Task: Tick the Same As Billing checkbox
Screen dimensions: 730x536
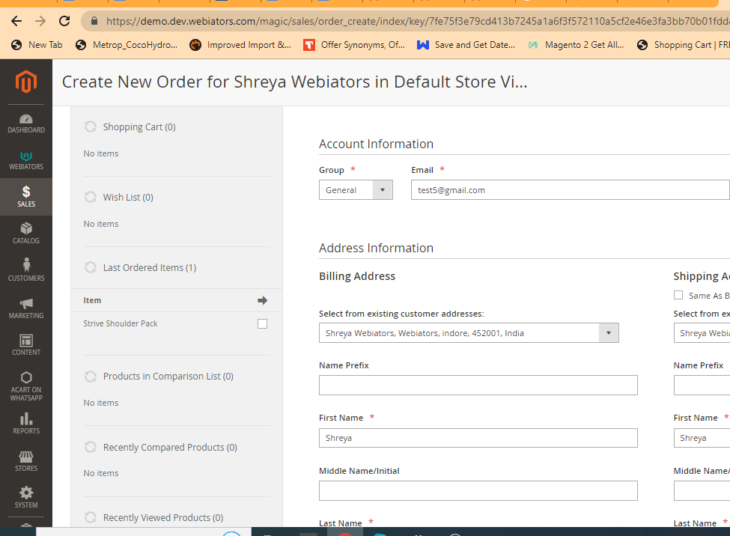Action: (x=678, y=295)
